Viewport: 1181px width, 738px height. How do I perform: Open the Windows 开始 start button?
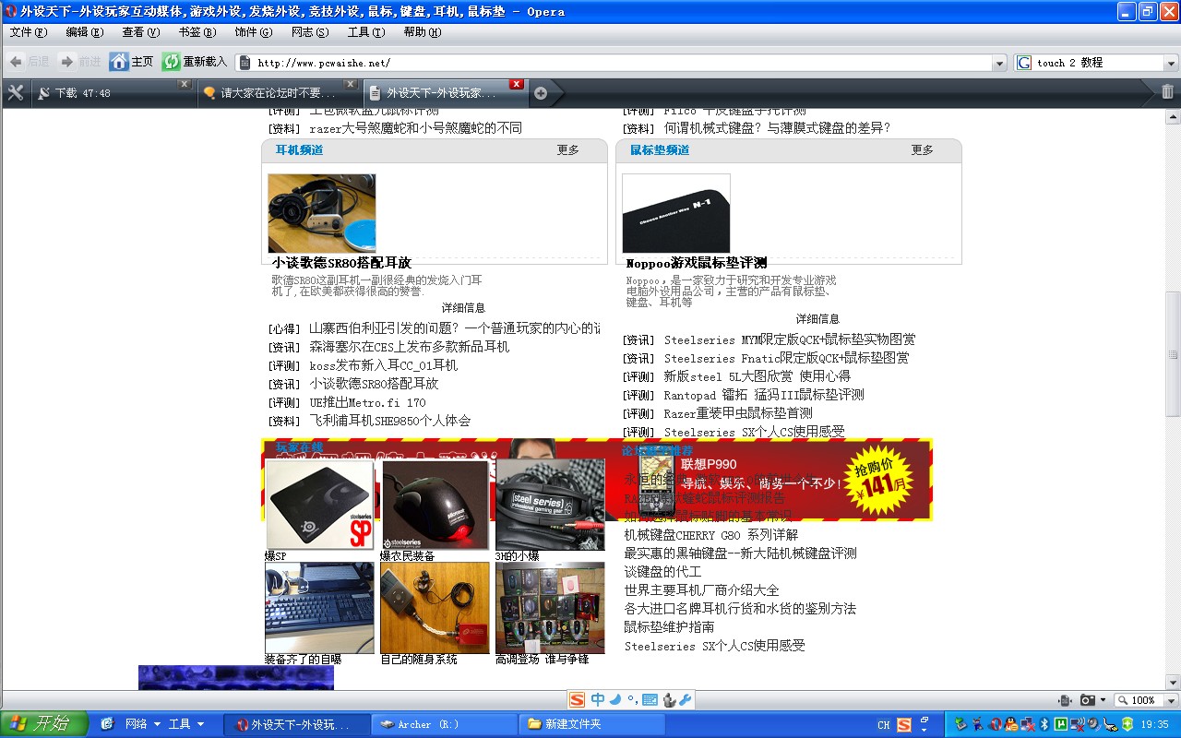coord(44,724)
